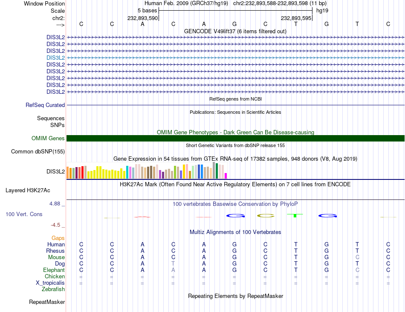Click Short Genetic Variants from dbSNP release 155

pyautogui.click(x=235, y=145)
